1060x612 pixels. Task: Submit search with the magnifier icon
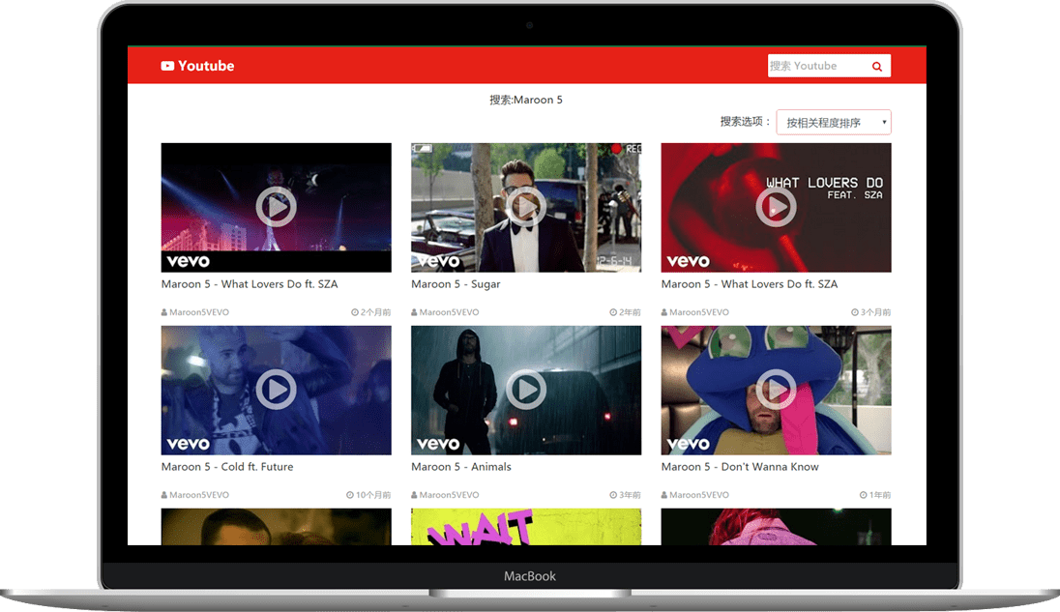(877, 66)
